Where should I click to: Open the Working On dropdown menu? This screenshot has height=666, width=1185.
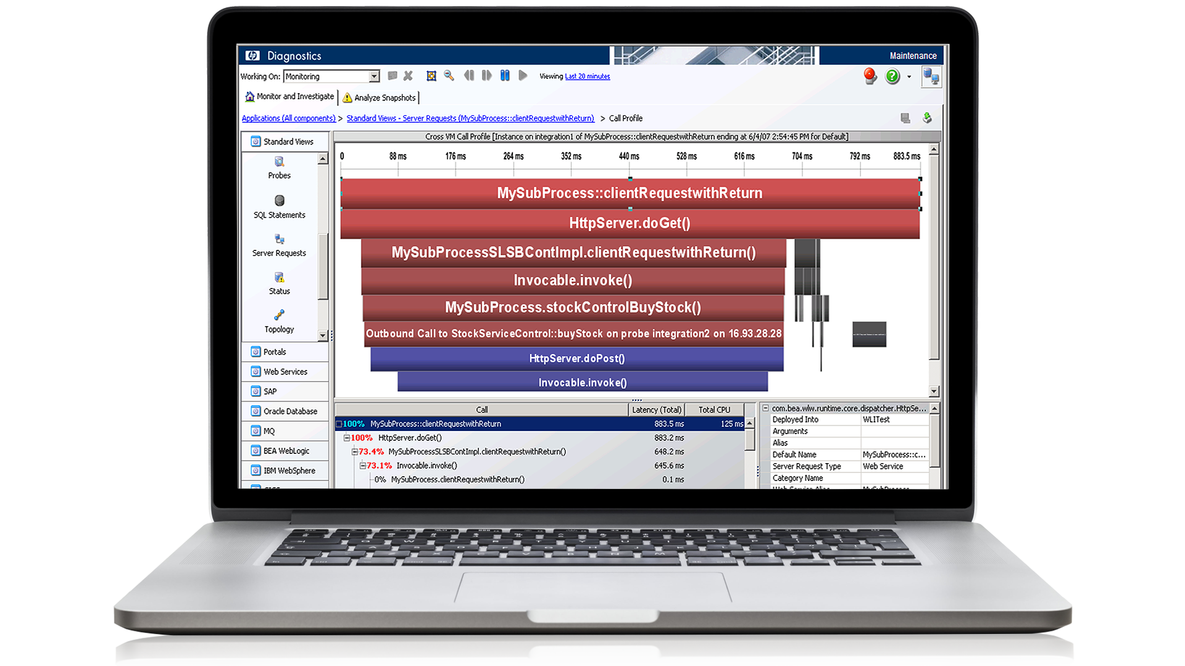click(373, 76)
